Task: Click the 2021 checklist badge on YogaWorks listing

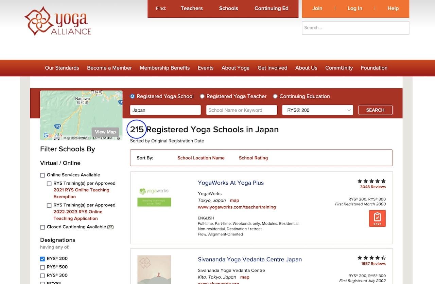Action: 377,218
